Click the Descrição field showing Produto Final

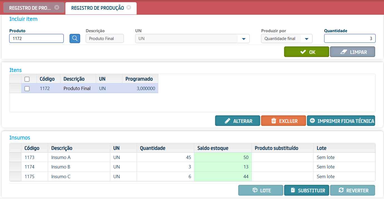click(105, 38)
